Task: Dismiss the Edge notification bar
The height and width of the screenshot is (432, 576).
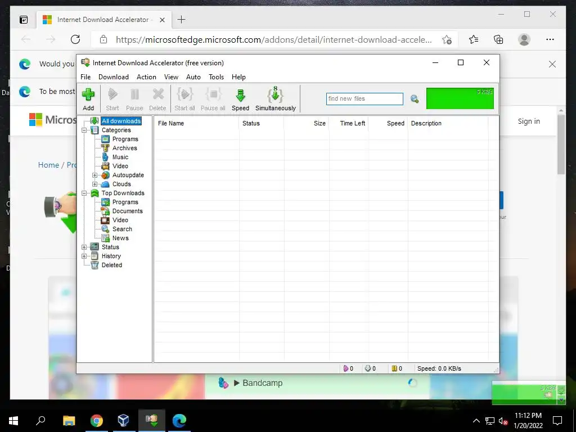Action: coord(552,64)
